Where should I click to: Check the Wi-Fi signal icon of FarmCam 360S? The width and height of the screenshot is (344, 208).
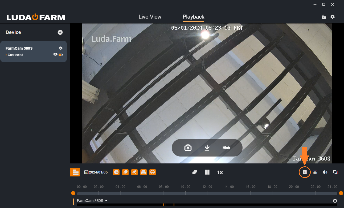pyautogui.click(x=55, y=55)
